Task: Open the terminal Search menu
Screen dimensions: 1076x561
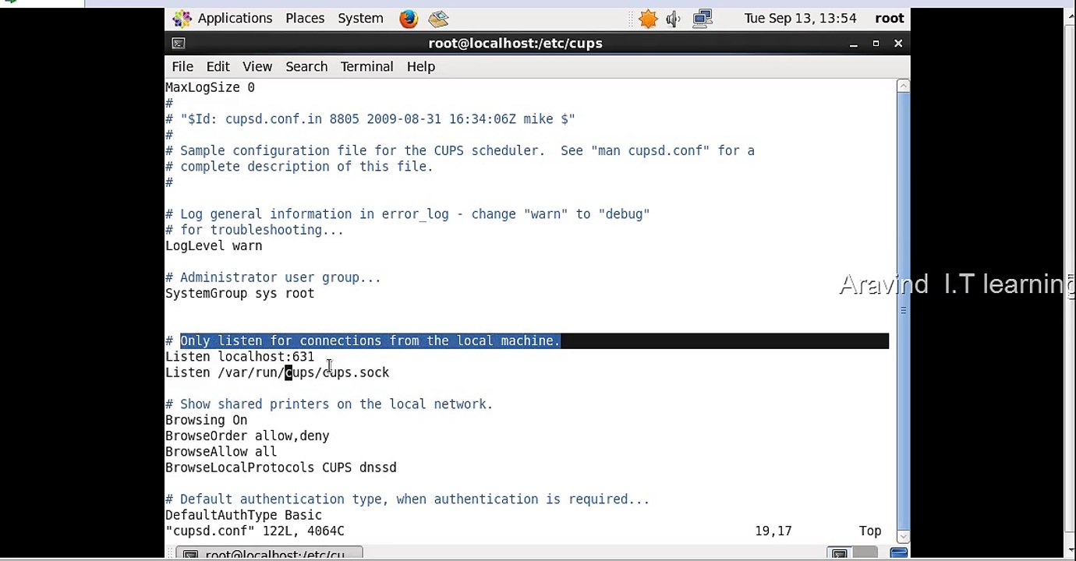Action: tap(306, 67)
